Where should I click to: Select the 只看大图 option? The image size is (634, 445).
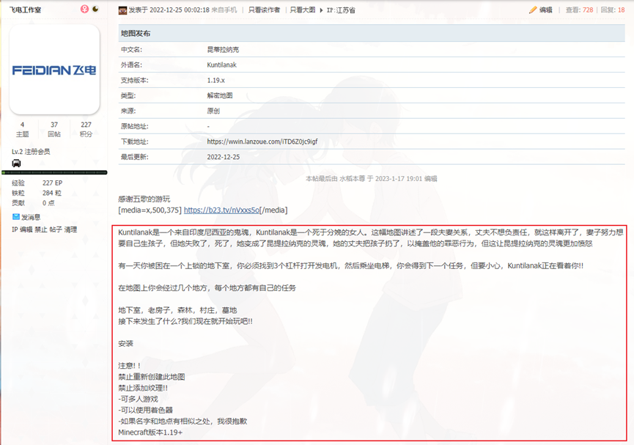pyautogui.click(x=303, y=10)
